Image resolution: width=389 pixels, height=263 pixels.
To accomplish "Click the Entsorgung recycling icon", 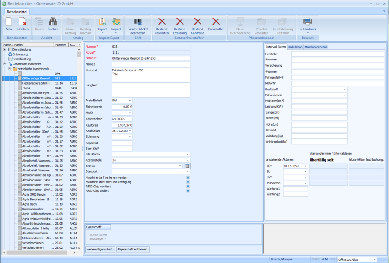I will [10, 54].
